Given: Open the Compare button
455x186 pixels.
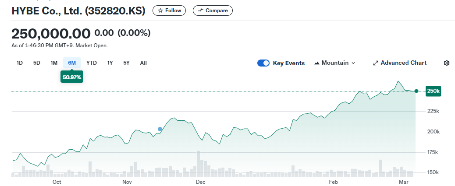Looking at the screenshot, I should [x=213, y=11].
